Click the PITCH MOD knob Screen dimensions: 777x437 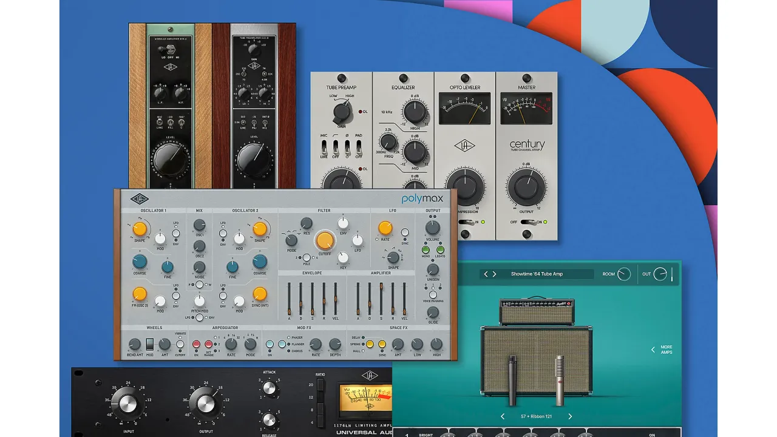199,300
